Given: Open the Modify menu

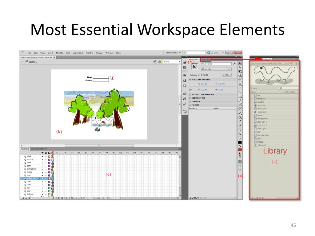Looking at the screenshot, I should [59, 53].
